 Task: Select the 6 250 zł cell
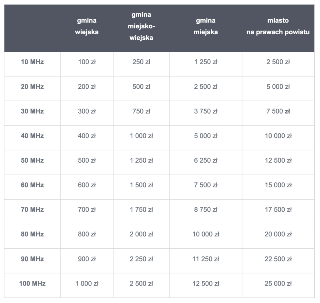tap(206, 160)
